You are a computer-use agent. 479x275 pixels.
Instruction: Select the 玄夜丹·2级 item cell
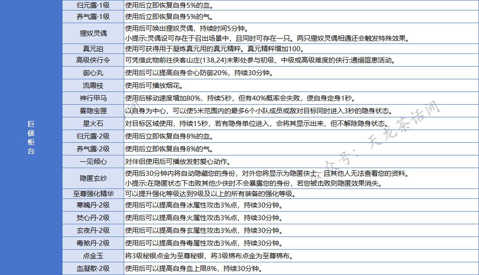click(x=93, y=231)
